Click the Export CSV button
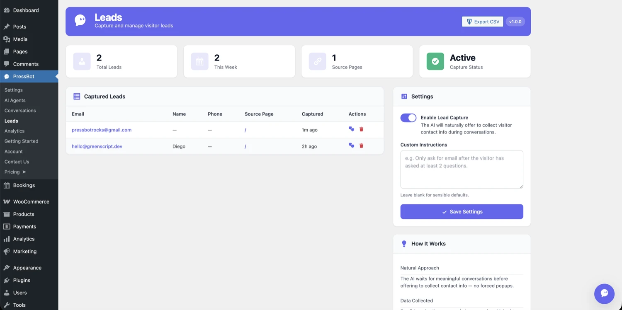Image resolution: width=622 pixels, height=310 pixels. point(482,21)
